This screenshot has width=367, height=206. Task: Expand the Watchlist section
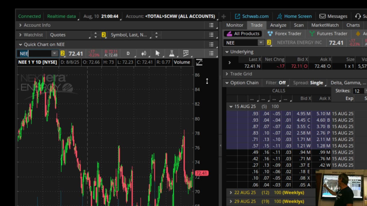pos(20,35)
